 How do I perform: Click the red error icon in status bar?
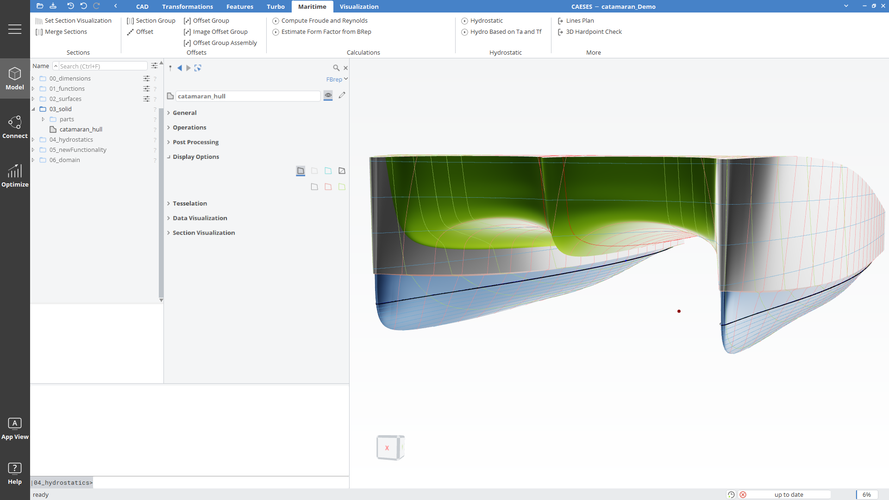743,494
